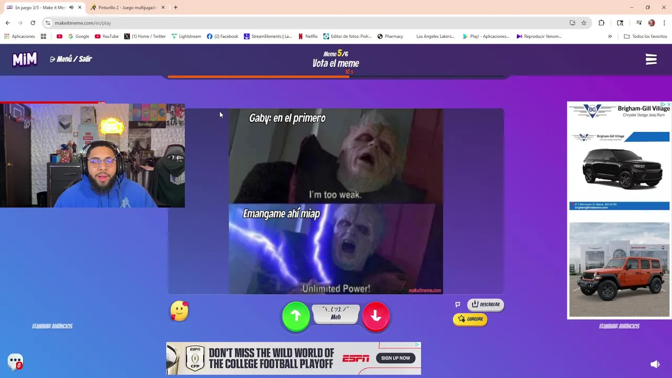Open Play! Aplicaciones bookmark

pyautogui.click(x=486, y=36)
